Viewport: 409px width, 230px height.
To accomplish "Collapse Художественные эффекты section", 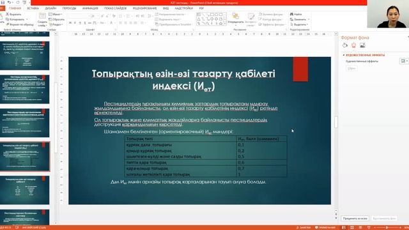I will pyautogui.click(x=344, y=55).
